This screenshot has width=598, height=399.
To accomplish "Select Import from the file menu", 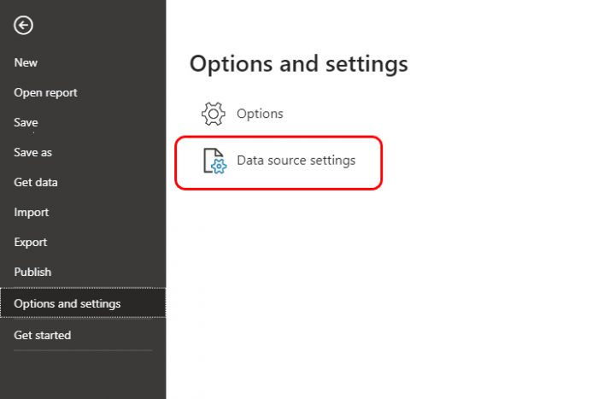I will coord(32,212).
